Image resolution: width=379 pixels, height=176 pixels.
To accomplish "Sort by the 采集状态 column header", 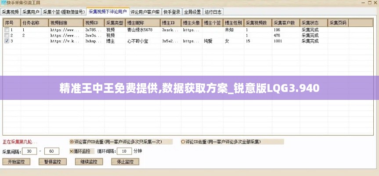I will [314, 23].
